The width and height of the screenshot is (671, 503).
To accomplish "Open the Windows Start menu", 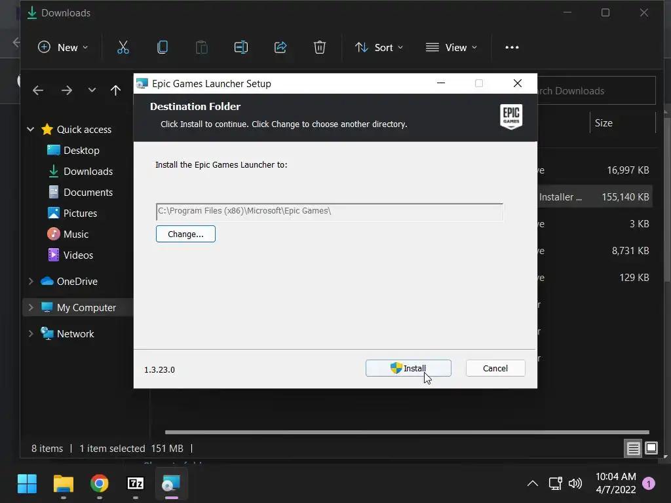I will click(27, 484).
